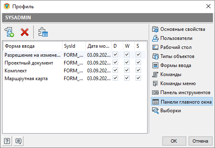Viewport: 215px width, 148px height.
Task: Open Пользователи section
Action: (172, 38)
